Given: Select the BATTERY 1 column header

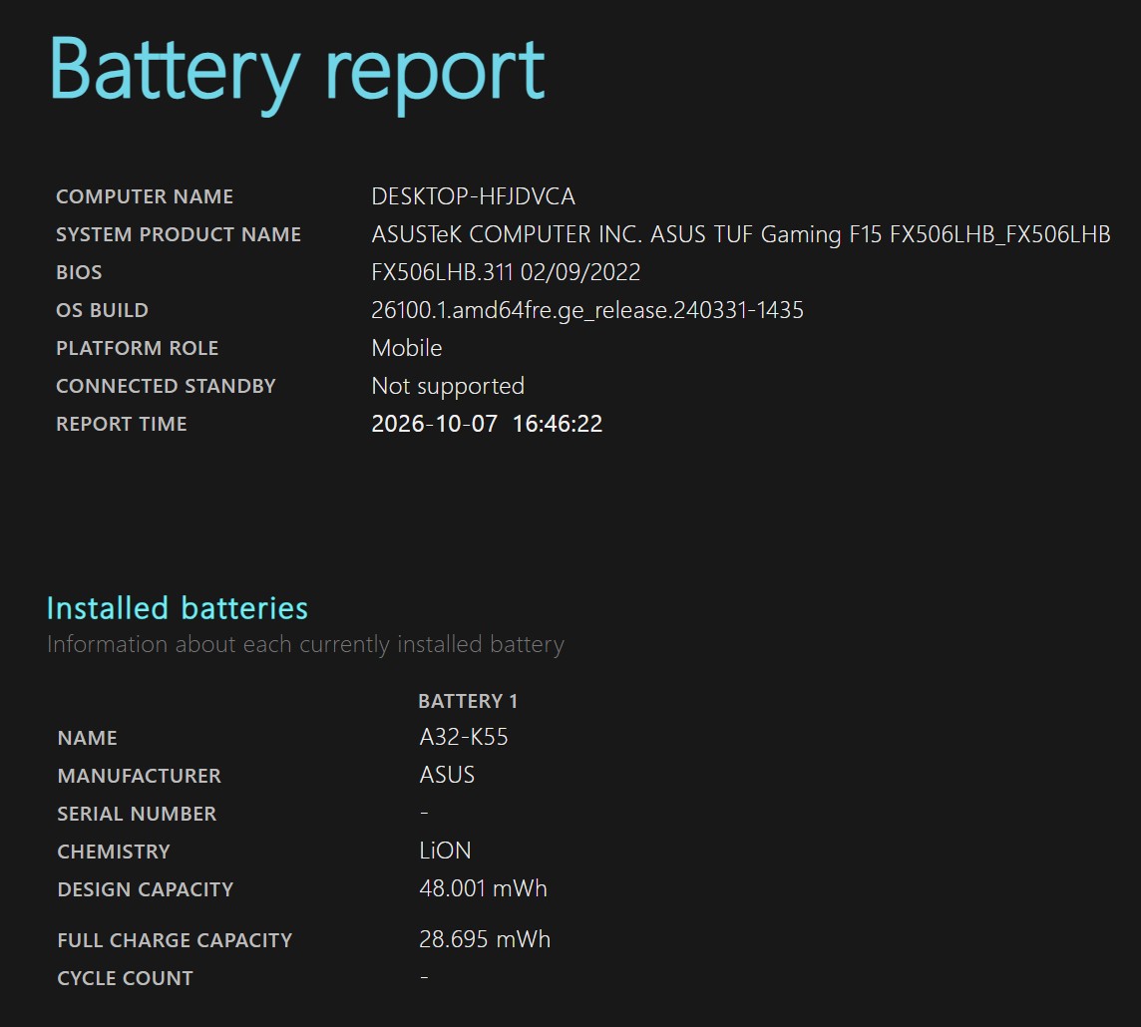Looking at the screenshot, I should [468, 701].
